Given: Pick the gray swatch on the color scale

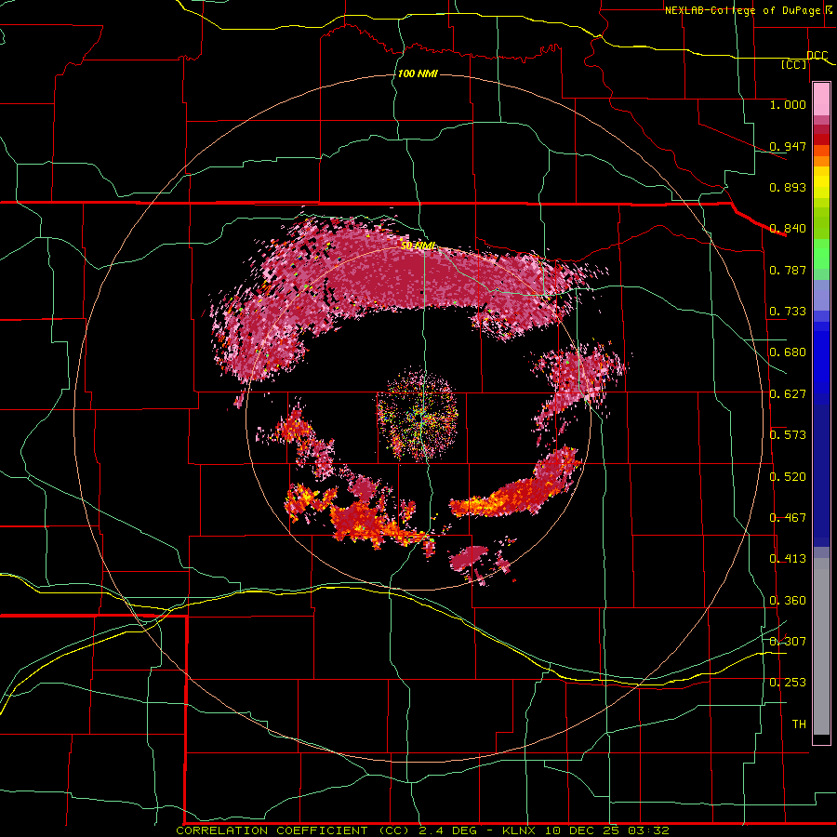Looking at the screenshot, I should click(x=821, y=646).
